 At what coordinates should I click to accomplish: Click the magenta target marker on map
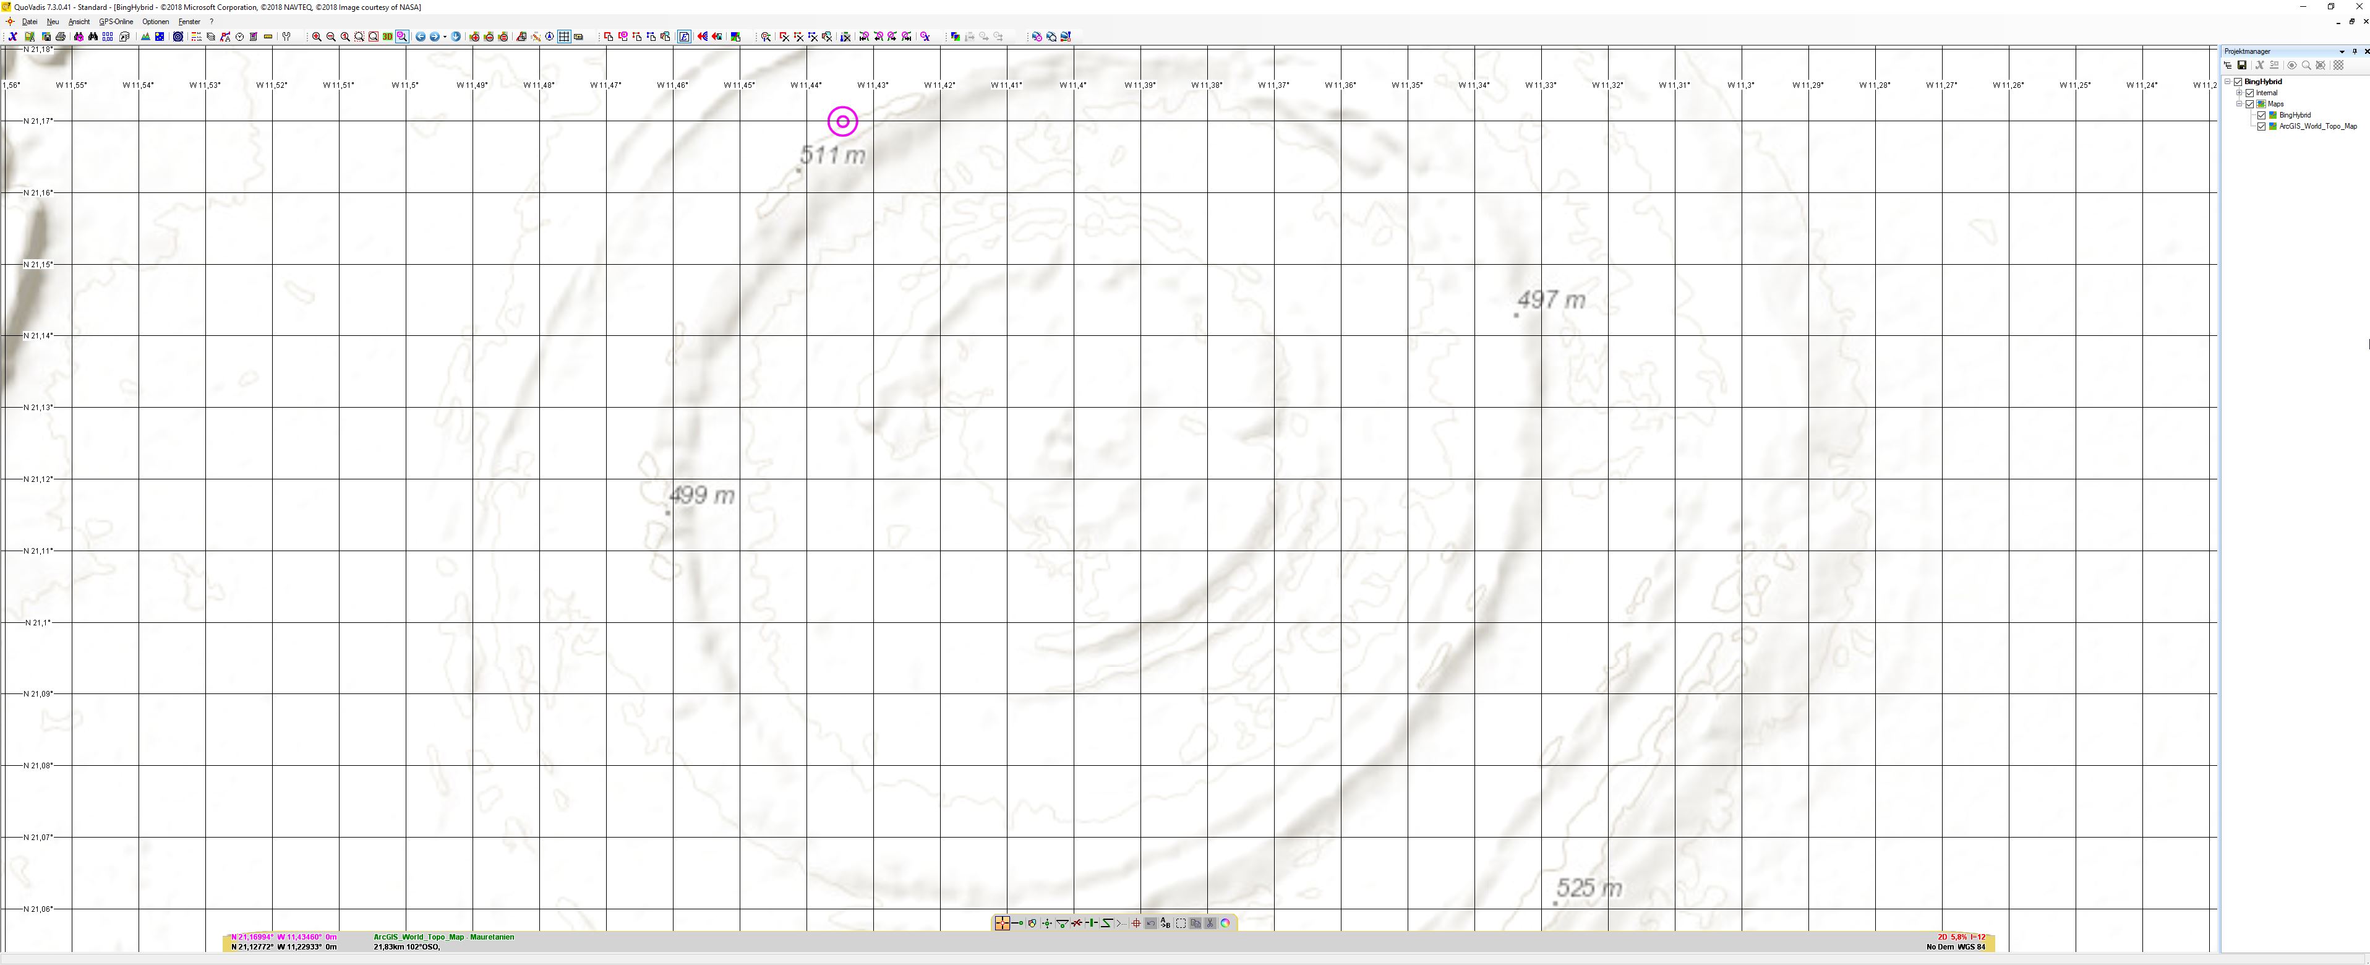tap(843, 121)
